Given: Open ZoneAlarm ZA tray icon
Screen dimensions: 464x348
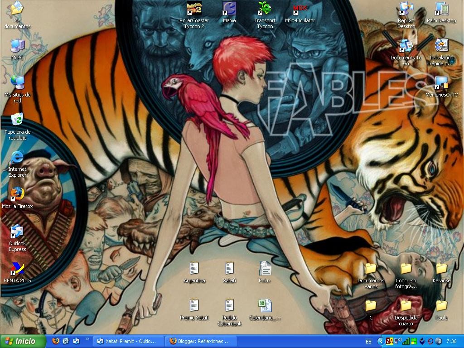Looking at the screenshot, I should 389,342.
